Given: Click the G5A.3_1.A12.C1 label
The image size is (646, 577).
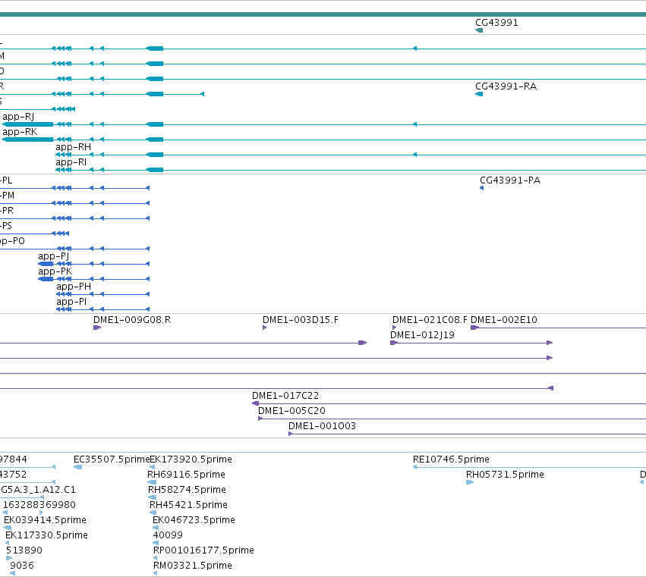Looking at the screenshot, I should coord(38,490).
